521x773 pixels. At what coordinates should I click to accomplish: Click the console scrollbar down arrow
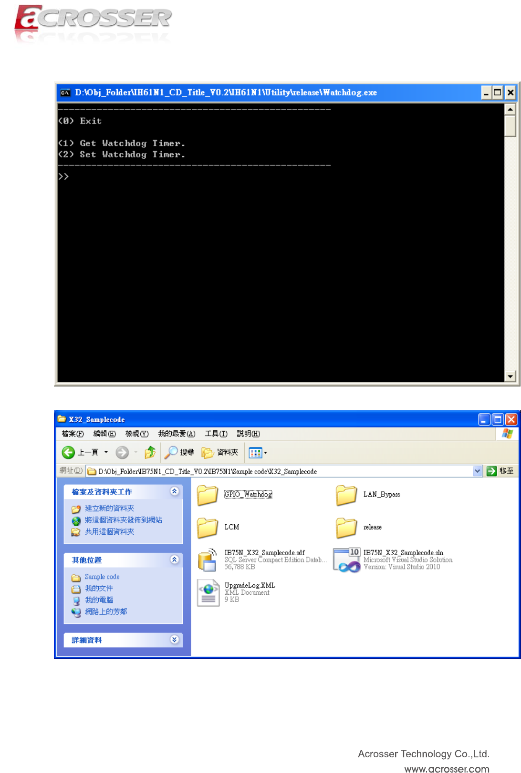pos(510,376)
